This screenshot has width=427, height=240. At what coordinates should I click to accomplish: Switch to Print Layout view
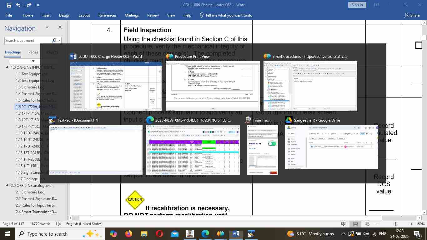[x=355, y=224]
